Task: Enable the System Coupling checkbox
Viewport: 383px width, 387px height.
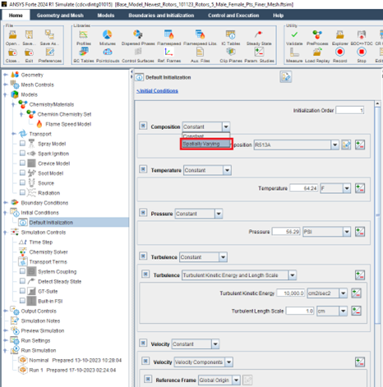Action: pyautogui.click(x=22, y=271)
